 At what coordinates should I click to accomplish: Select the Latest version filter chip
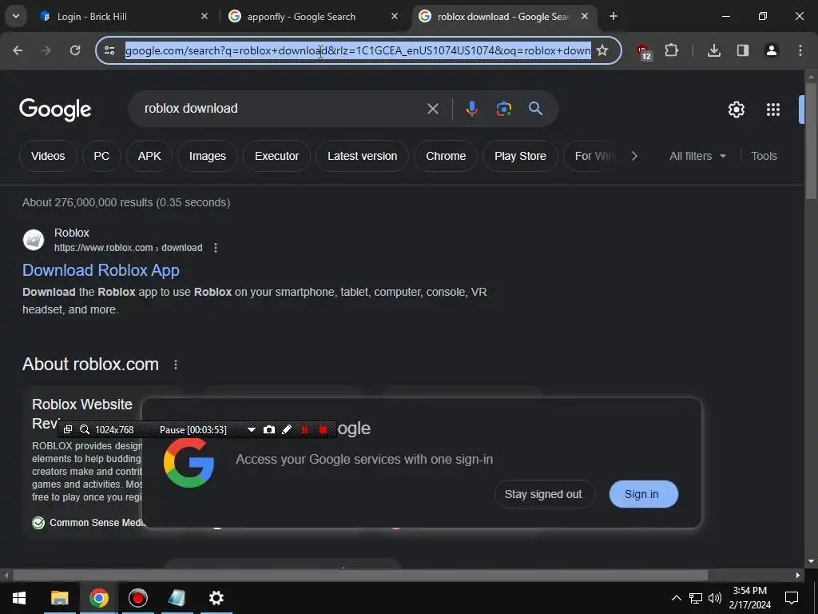pyautogui.click(x=362, y=156)
